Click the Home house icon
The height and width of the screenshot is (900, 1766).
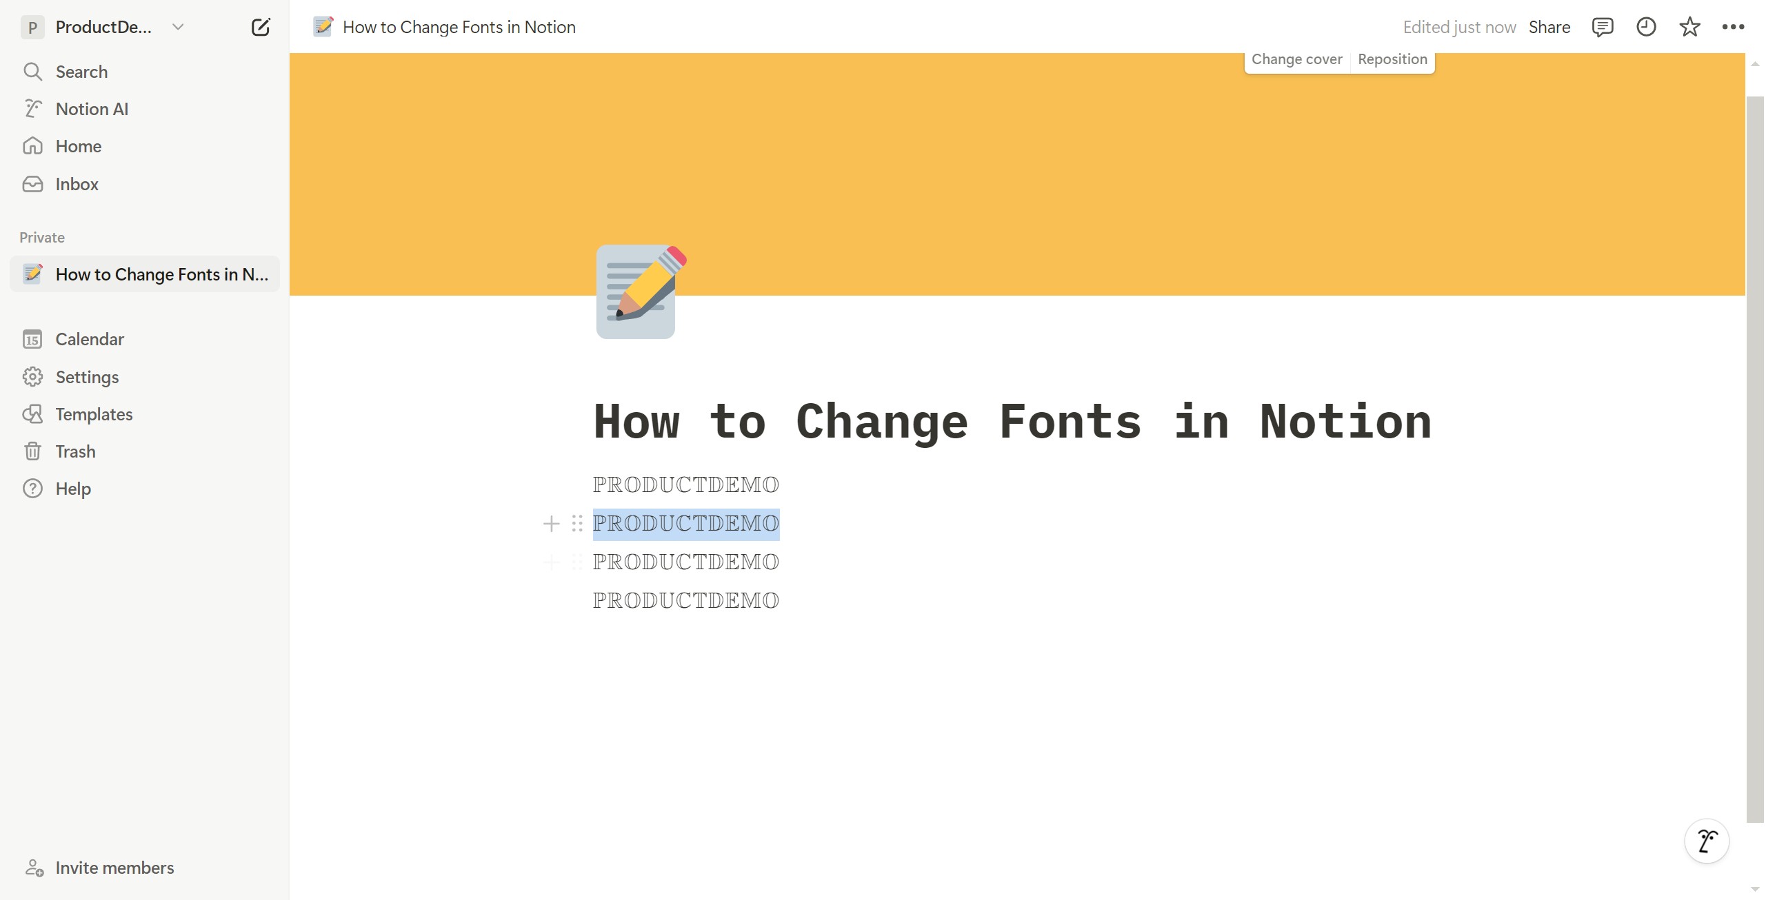(32, 146)
